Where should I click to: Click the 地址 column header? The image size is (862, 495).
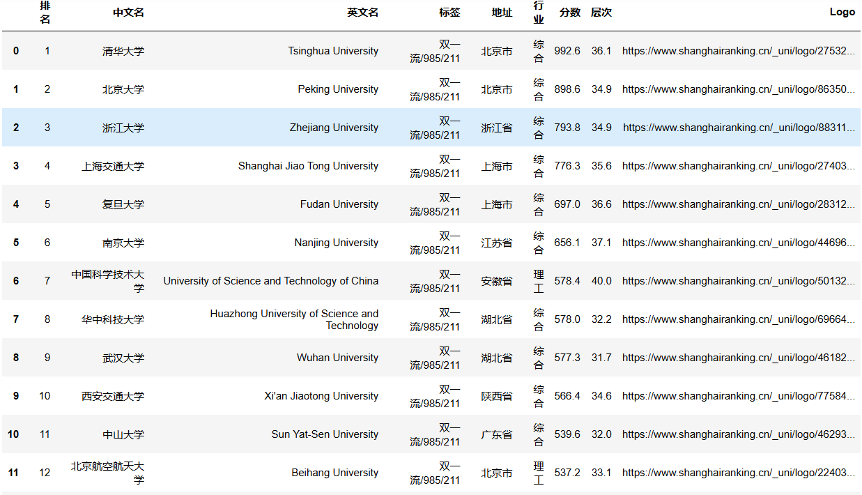502,13
